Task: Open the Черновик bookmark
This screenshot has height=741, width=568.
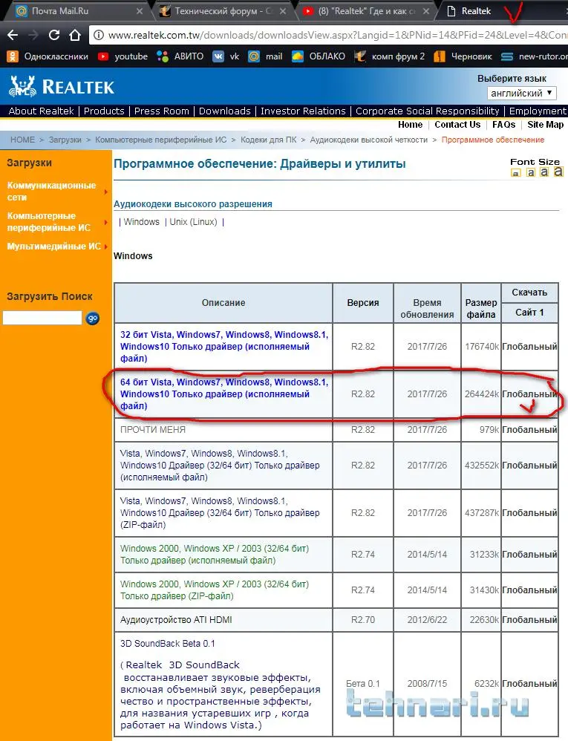Action: pyautogui.click(x=463, y=56)
